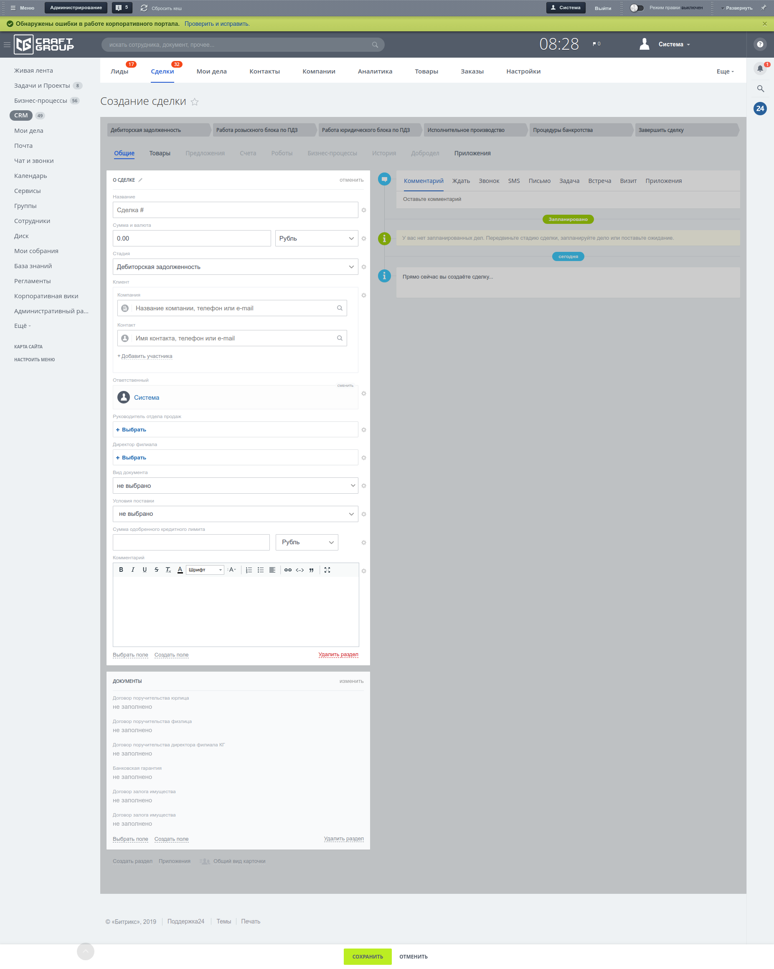The height and width of the screenshot is (969, 774).
Task: Click the deal Название input field
Action: point(235,210)
